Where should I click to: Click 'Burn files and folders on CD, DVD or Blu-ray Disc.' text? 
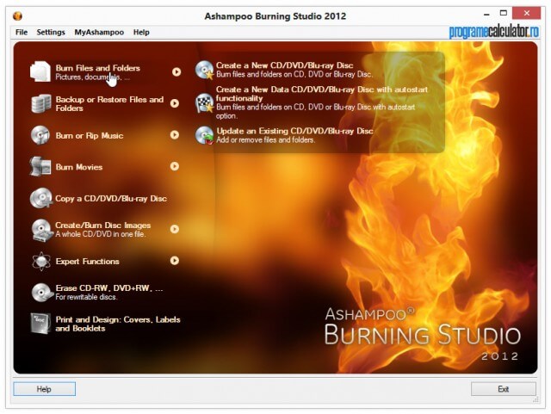pyautogui.click(x=294, y=74)
